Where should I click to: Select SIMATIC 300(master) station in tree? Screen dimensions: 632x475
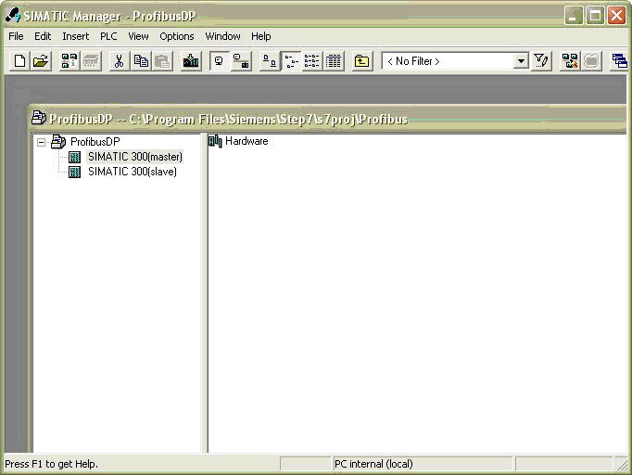134,157
